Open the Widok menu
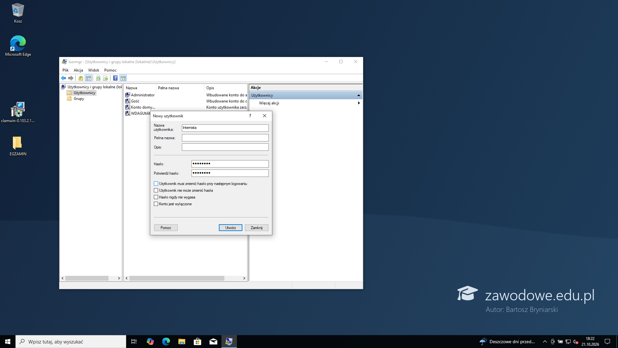Image resolution: width=618 pixels, height=348 pixels. point(94,70)
